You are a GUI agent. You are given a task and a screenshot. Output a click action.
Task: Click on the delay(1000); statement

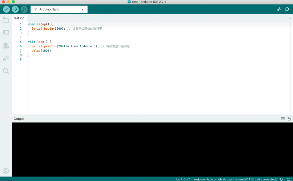pyautogui.click(x=42, y=51)
